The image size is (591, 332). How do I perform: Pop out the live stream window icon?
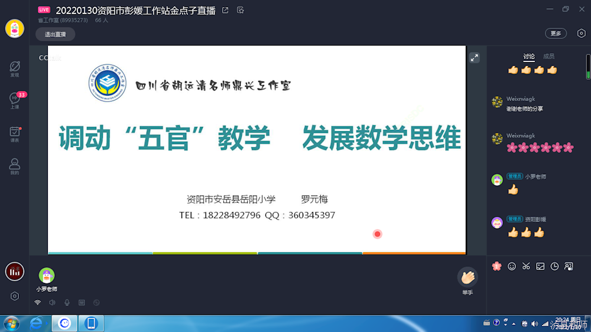point(225,10)
